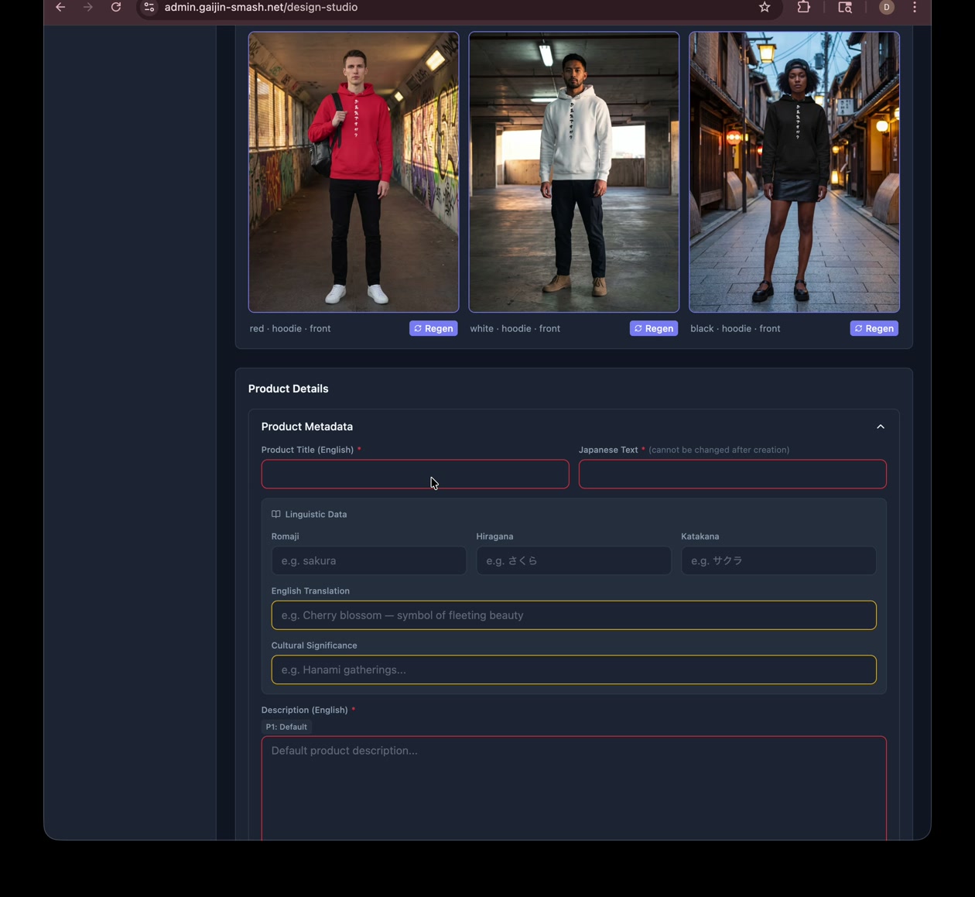Go back using the back arrow

(60, 7)
